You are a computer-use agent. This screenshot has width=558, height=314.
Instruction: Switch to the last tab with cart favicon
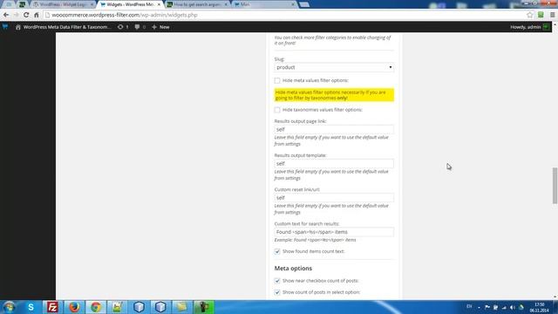click(264, 4)
